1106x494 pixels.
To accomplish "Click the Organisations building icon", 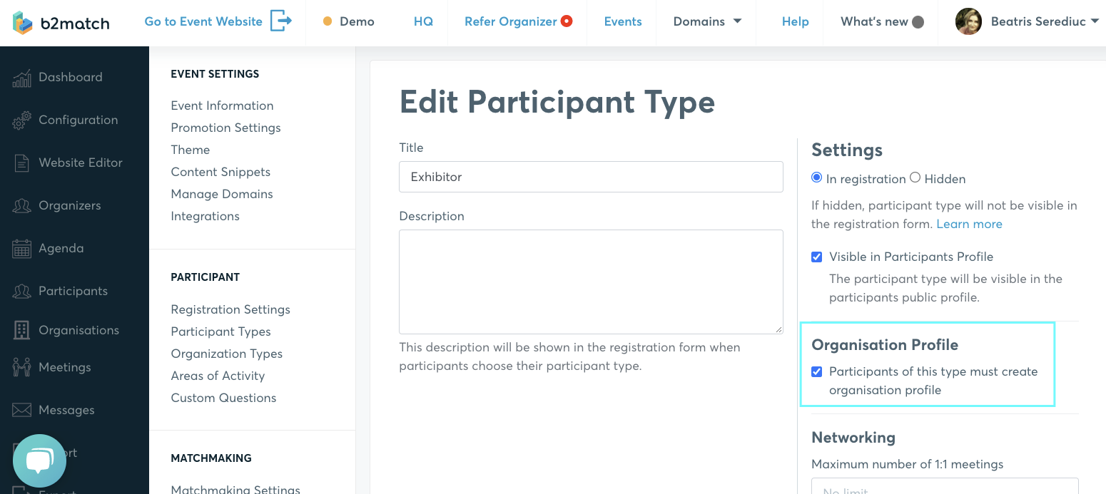I will [21, 330].
